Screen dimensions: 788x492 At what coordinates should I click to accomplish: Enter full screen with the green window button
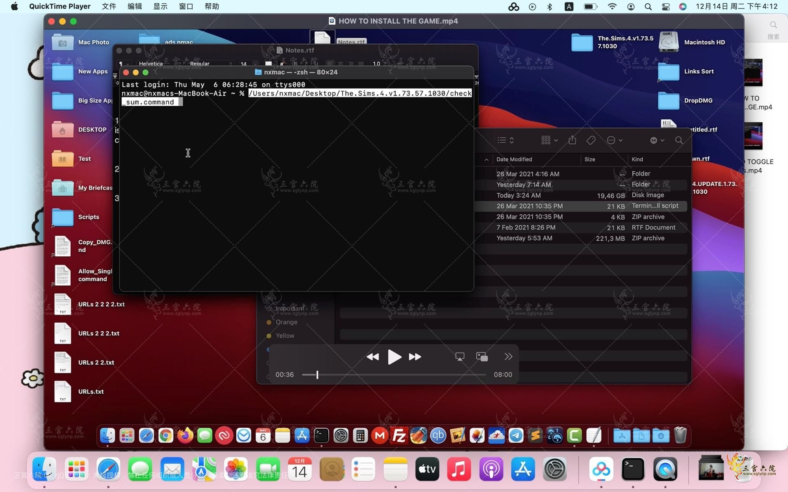coord(73,21)
